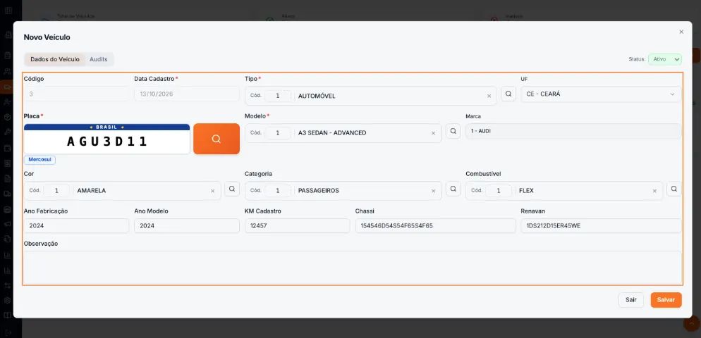
Task: Click the Cor code field
Action: click(x=57, y=191)
